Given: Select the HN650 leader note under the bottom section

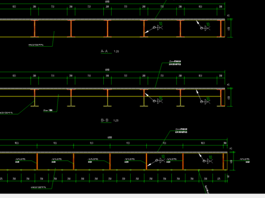Looking at the screenshot, I should (39, 188).
